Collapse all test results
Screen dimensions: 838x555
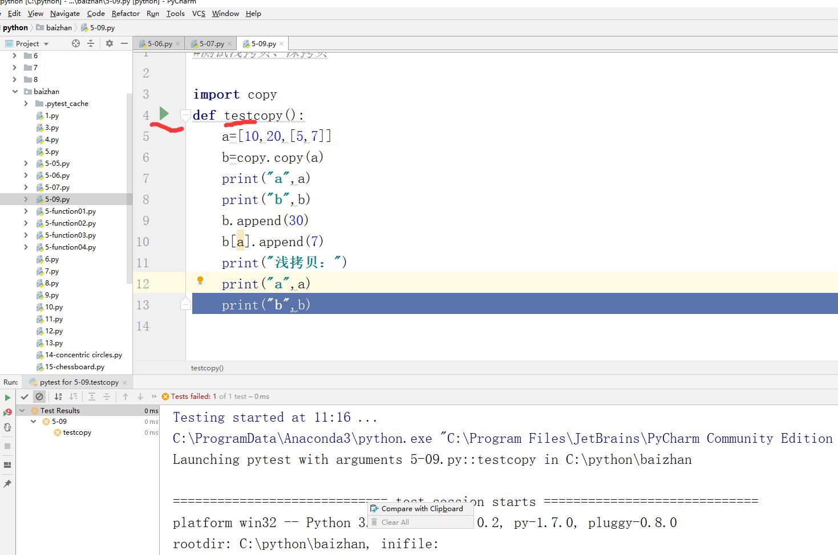coord(107,397)
